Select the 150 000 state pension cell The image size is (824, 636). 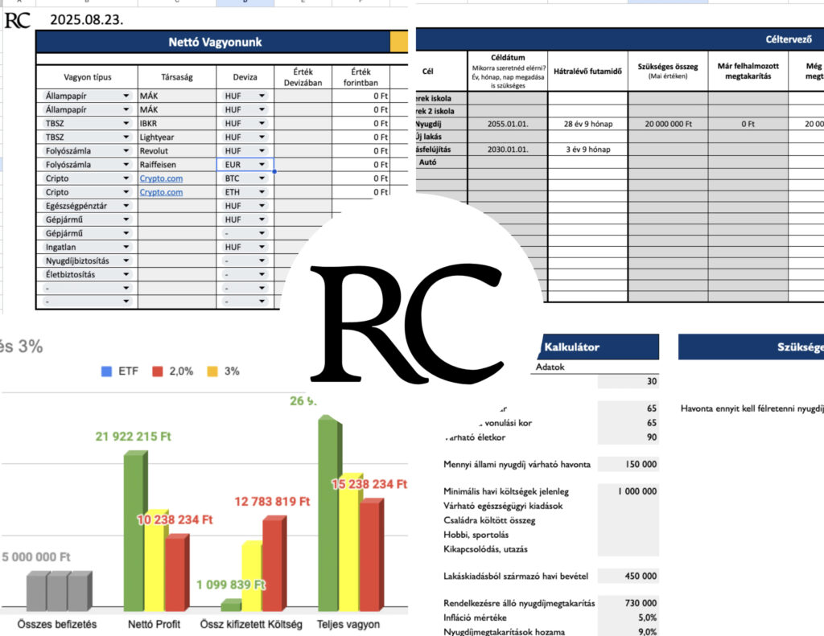coord(628,464)
